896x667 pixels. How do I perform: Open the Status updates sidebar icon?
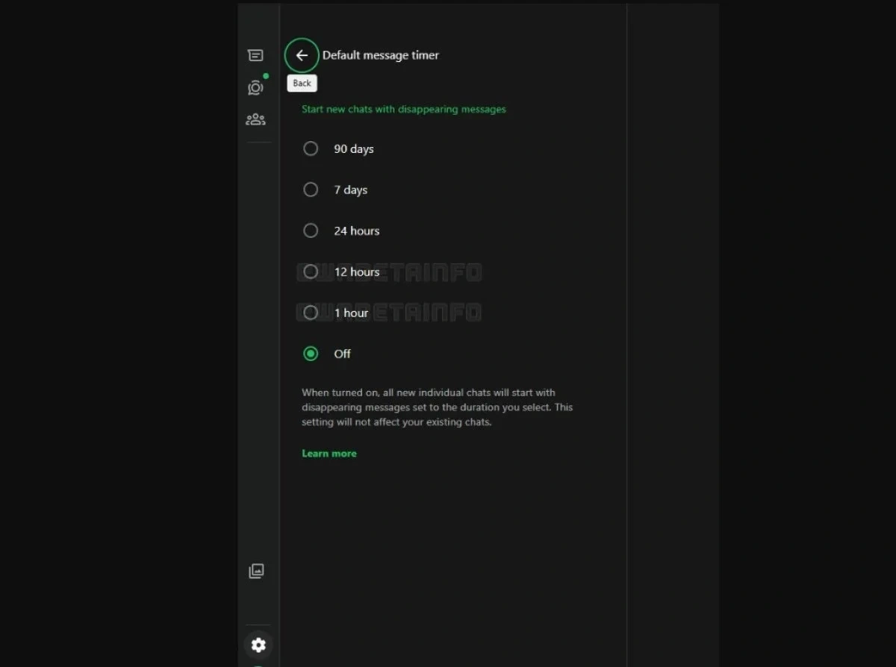(255, 88)
